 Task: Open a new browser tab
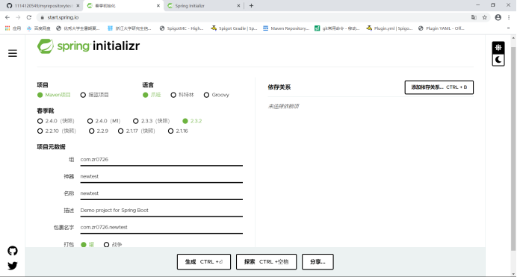tap(251, 5)
